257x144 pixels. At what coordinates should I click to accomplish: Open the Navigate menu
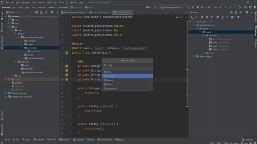click(26, 2)
